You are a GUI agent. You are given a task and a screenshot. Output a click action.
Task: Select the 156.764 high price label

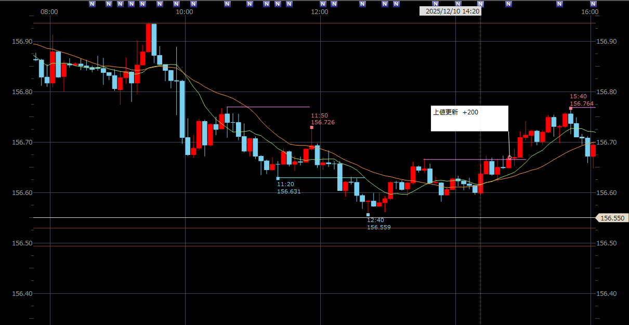click(582, 104)
